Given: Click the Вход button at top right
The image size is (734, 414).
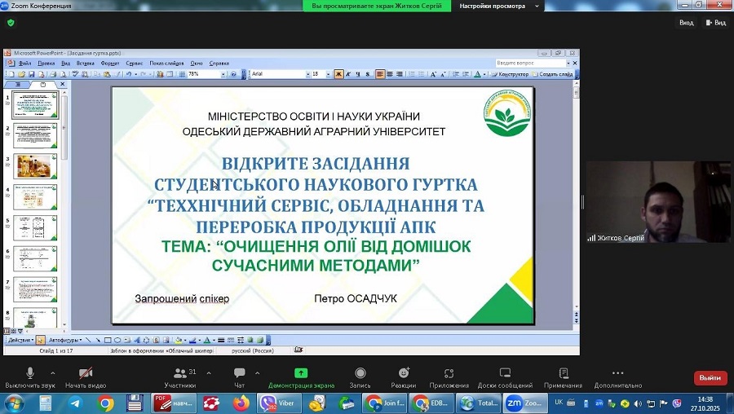Looking at the screenshot, I should tap(686, 23).
